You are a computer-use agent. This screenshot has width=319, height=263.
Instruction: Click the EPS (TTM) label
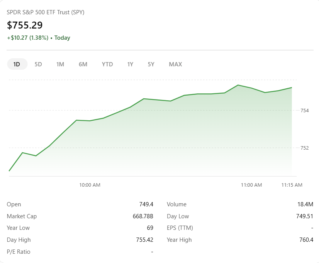click(x=180, y=228)
